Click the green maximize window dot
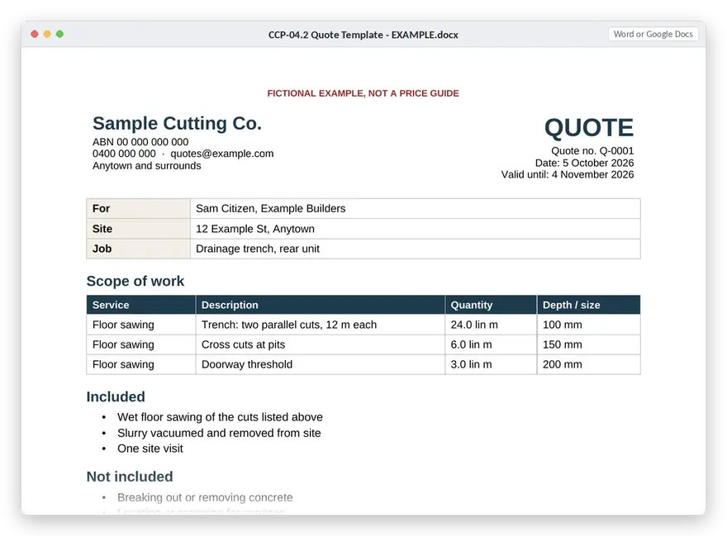Viewport: 727px width, 536px height. (x=59, y=34)
